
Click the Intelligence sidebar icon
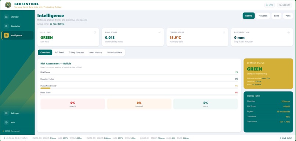coord(6,35)
